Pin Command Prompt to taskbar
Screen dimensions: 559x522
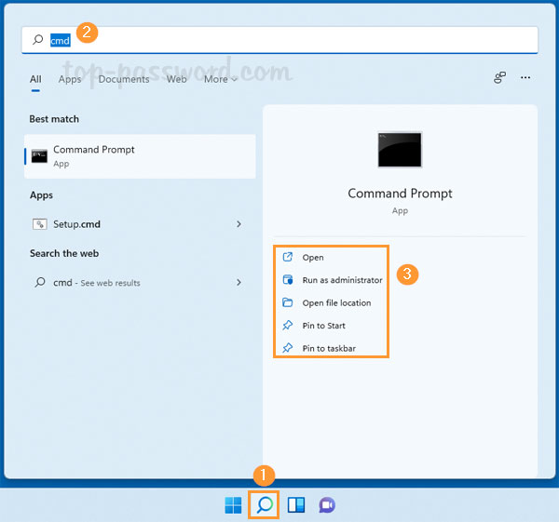tap(329, 348)
